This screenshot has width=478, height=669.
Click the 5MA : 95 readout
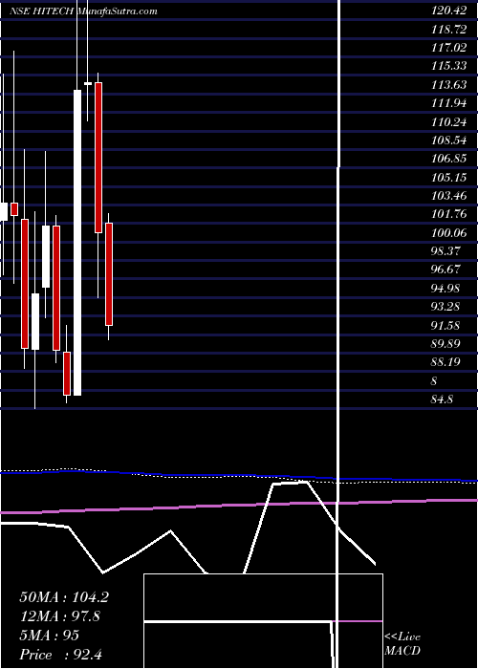[x=49, y=636]
